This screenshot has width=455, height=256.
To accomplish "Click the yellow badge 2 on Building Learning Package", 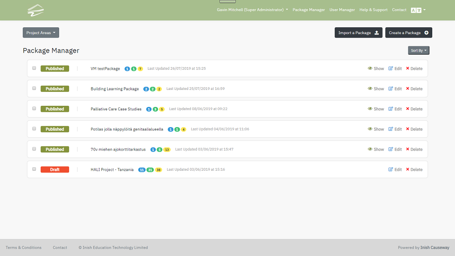I will coord(159,89).
